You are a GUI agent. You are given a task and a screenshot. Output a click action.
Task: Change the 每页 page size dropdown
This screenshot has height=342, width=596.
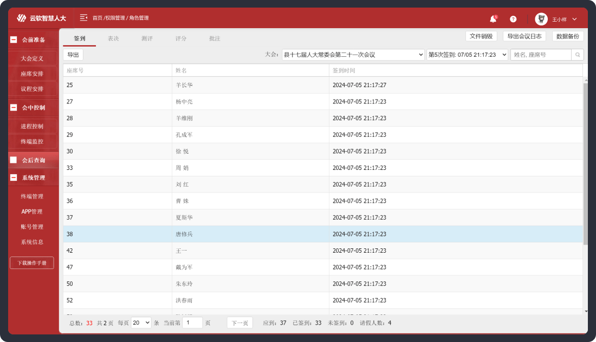click(140, 322)
